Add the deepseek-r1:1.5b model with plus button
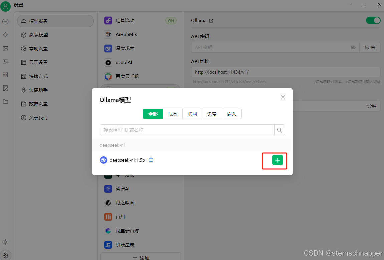The height and width of the screenshot is (260, 384). click(x=278, y=160)
